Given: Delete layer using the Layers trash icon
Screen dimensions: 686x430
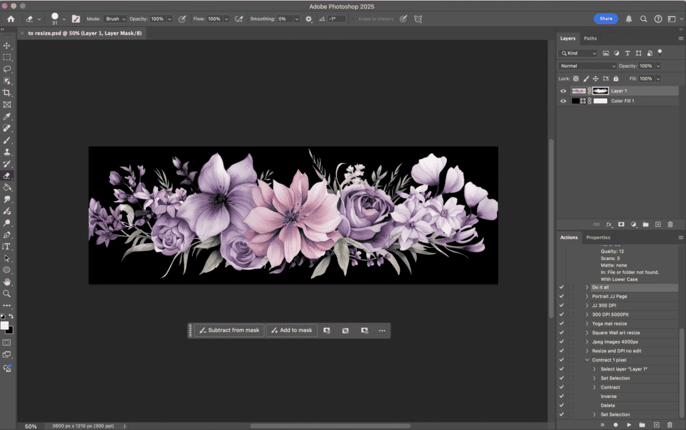Looking at the screenshot, I should click(x=670, y=224).
